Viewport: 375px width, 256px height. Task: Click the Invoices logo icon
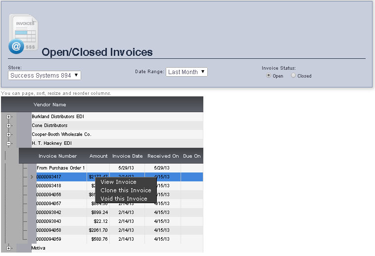pyautogui.click(x=24, y=34)
